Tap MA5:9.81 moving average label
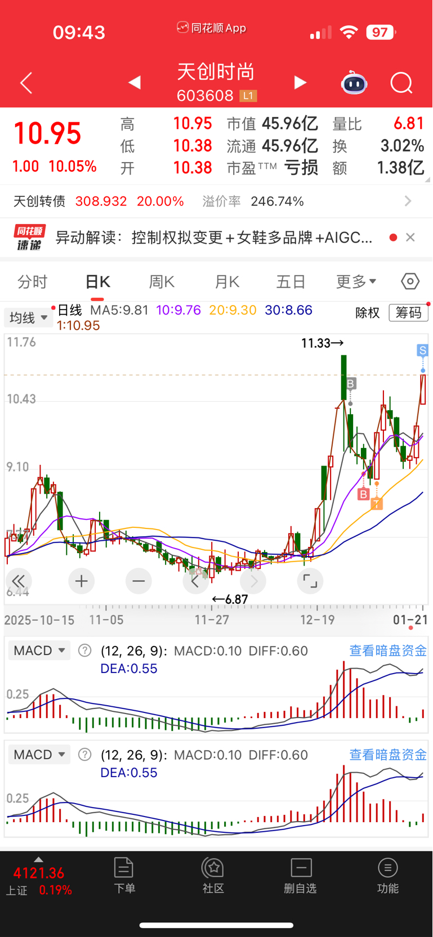Image resolution: width=433 pixels, height=937 pixels. click(119, 310)
